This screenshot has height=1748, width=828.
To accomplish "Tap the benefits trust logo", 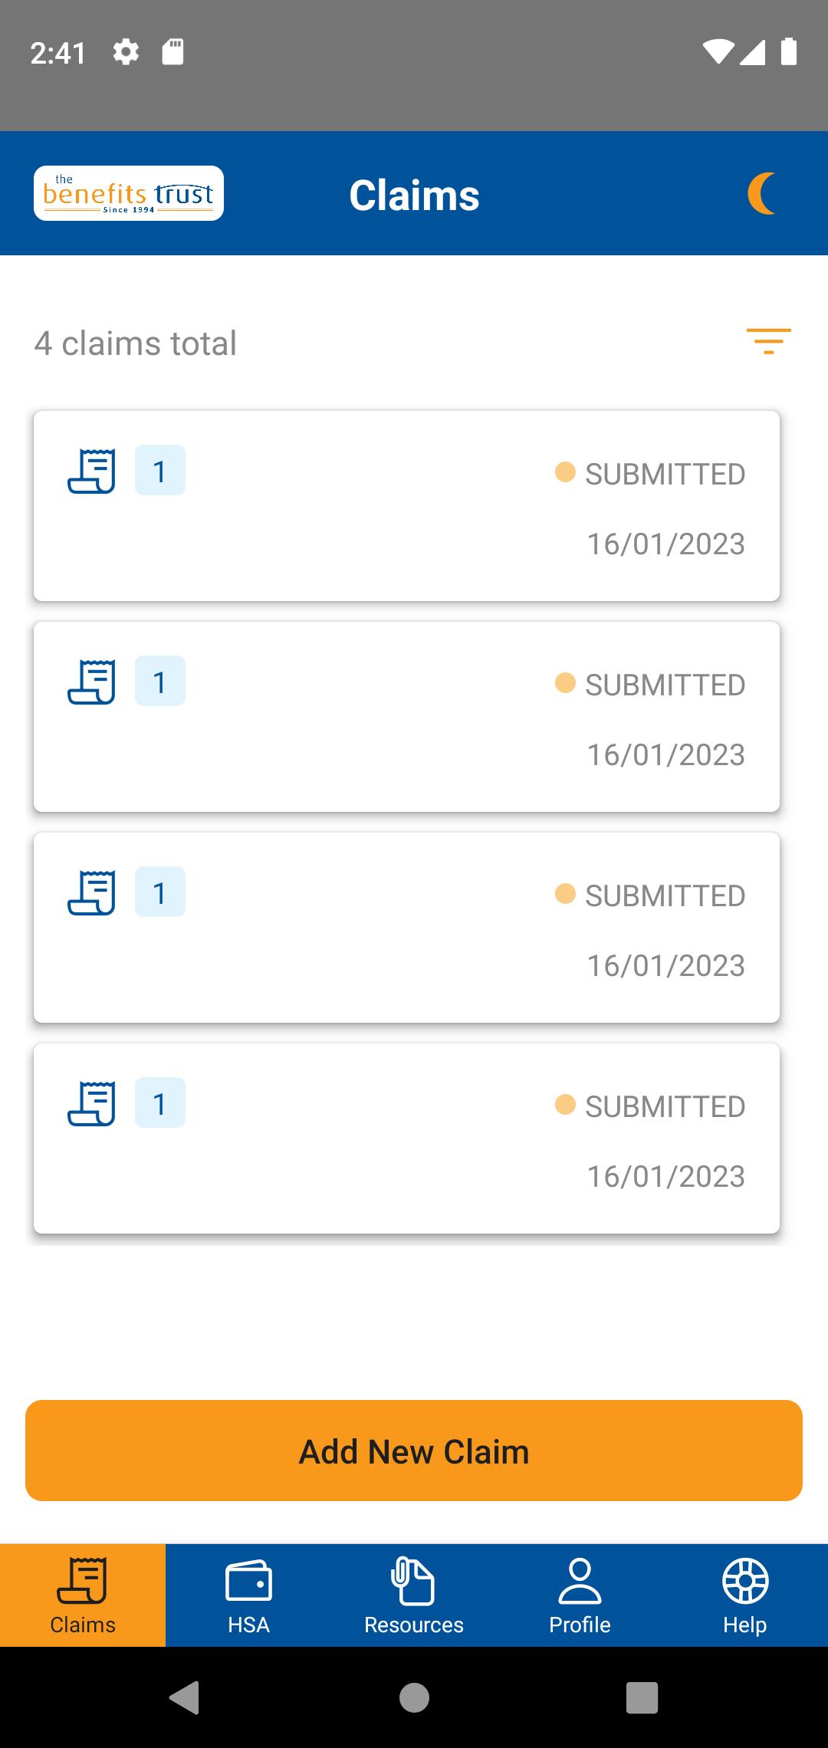I will click(x=129, y=193).
